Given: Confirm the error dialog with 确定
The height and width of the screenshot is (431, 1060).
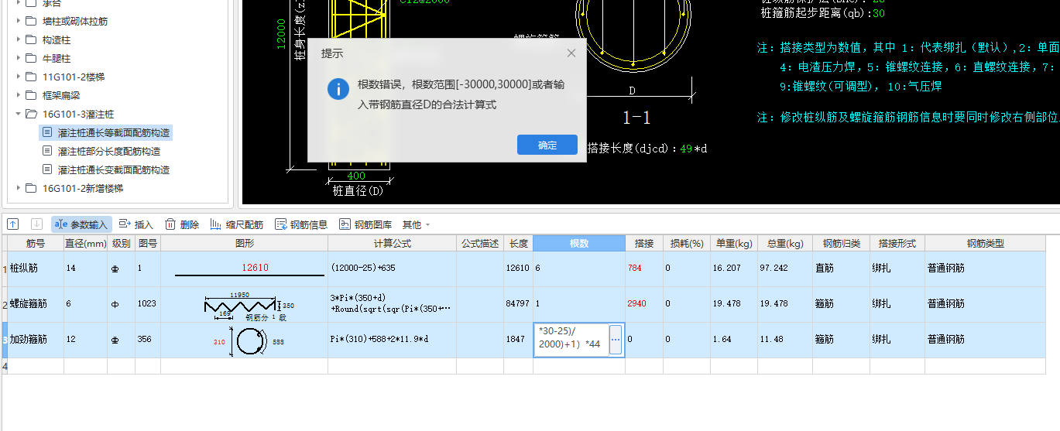Looking at the screenshot, I should pyautogui.click(x=547, y=145).
